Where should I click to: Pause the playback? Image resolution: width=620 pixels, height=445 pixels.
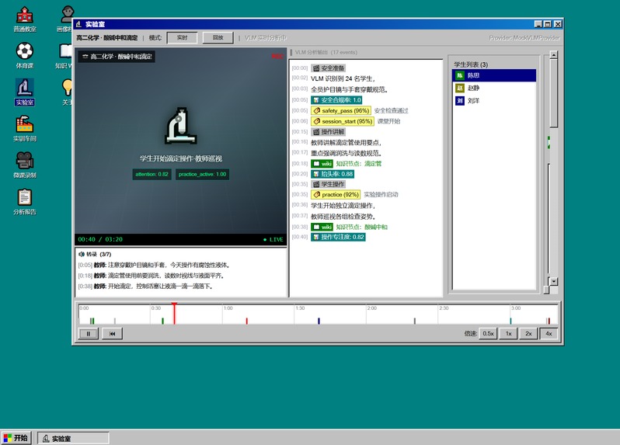pos(88,333)
